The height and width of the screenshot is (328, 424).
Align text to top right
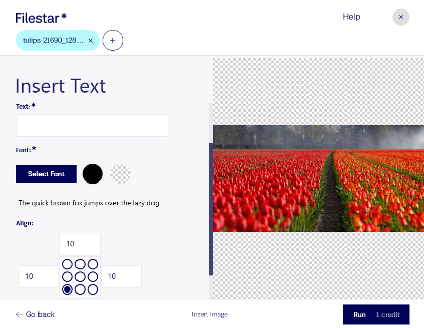coord(93,264)
